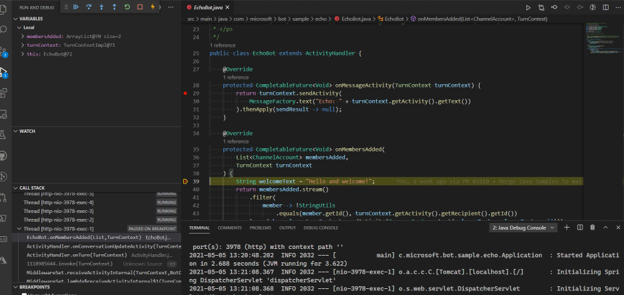Click the Step Over debug icon
Image resolution: width=624 pixels, height=295 pixels.
(x=89, y=7)
